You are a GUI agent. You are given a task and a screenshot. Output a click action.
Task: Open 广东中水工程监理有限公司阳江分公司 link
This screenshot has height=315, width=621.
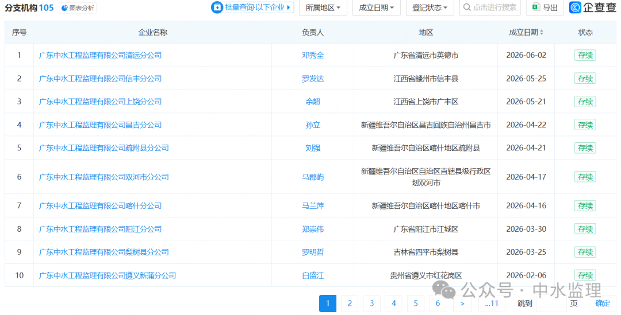[x=100, y=229]
